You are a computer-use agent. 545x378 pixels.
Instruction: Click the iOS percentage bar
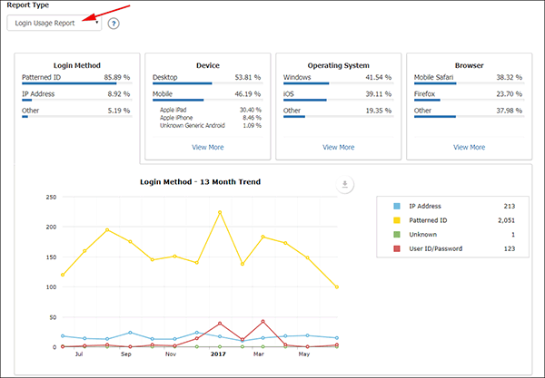[x=338, y=100]
